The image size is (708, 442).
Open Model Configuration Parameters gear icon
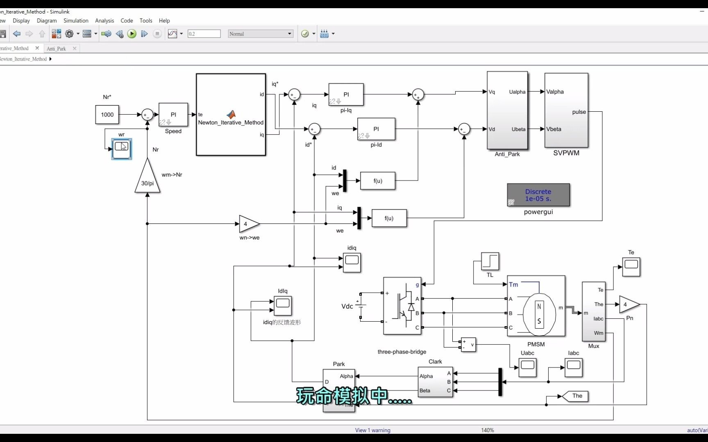tap(69, 34)
